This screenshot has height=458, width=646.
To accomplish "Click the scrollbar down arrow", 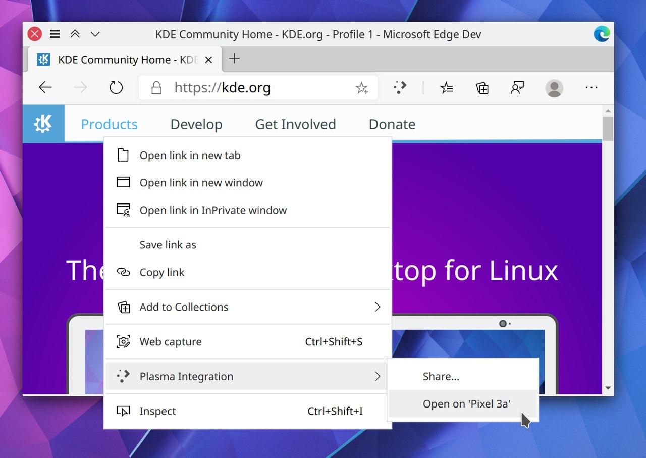I will coord(608,388).
